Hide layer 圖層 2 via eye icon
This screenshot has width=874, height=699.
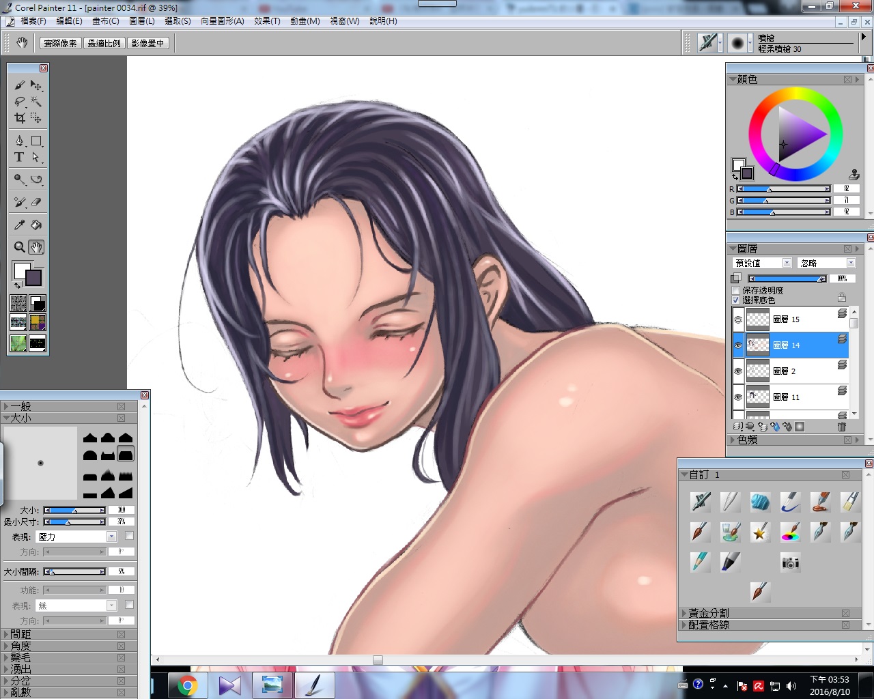(x=738, y=371)
